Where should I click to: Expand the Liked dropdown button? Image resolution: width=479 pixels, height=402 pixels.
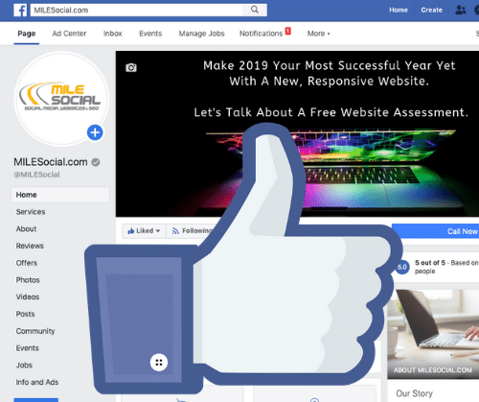coord(144,231)
